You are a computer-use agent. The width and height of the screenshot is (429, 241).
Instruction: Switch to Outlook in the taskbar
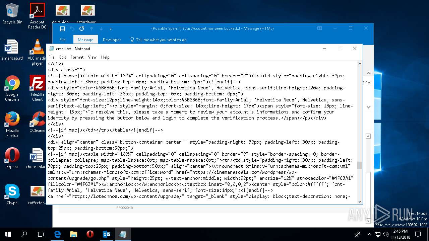pyautogui.click(x=106, y=234)
